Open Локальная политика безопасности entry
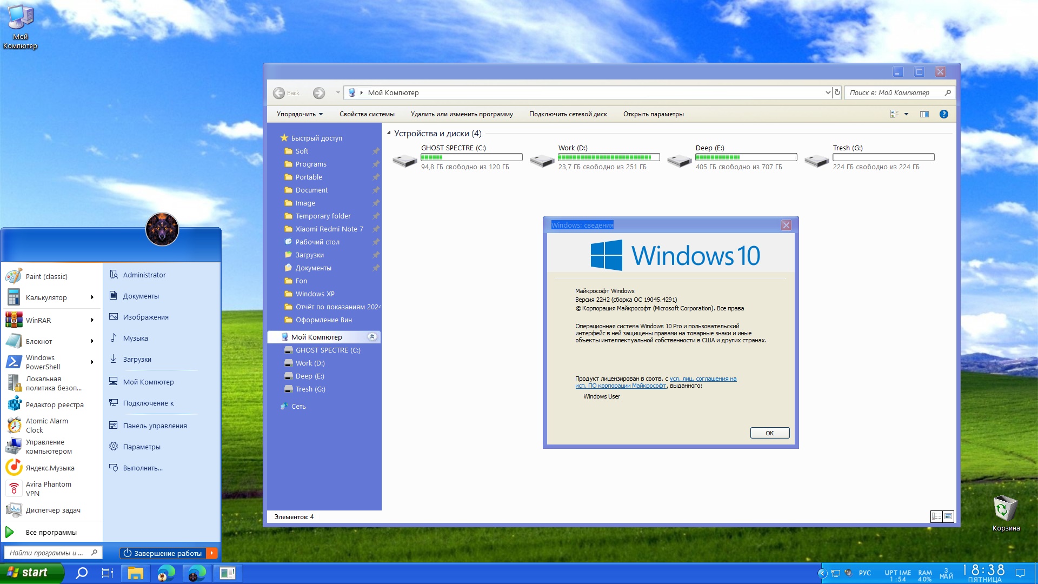The height and width of the screenshot is (584, 1038). tap(51, 383)
